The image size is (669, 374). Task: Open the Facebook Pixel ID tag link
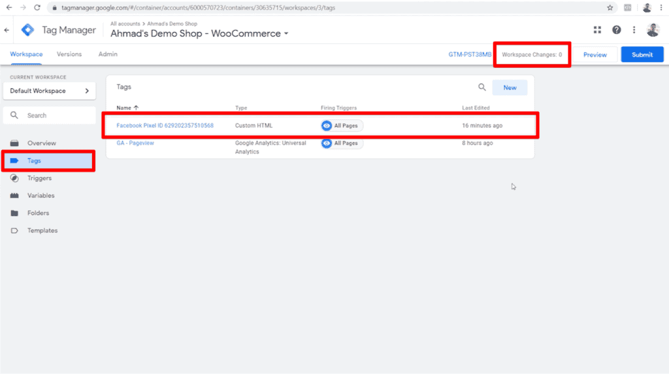click(x=165, y=125)
